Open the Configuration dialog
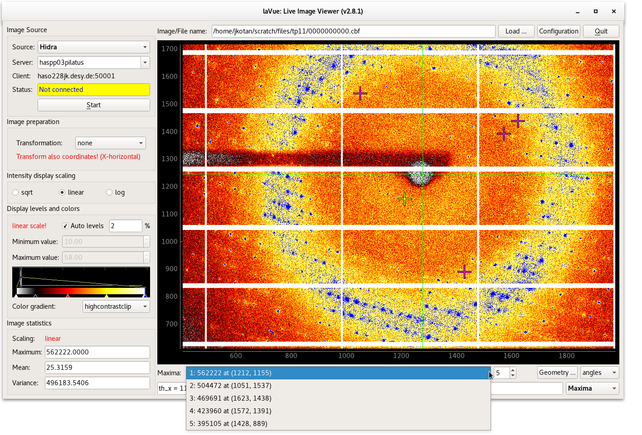The width and height of the screenshot is (642, 435). 559,31
